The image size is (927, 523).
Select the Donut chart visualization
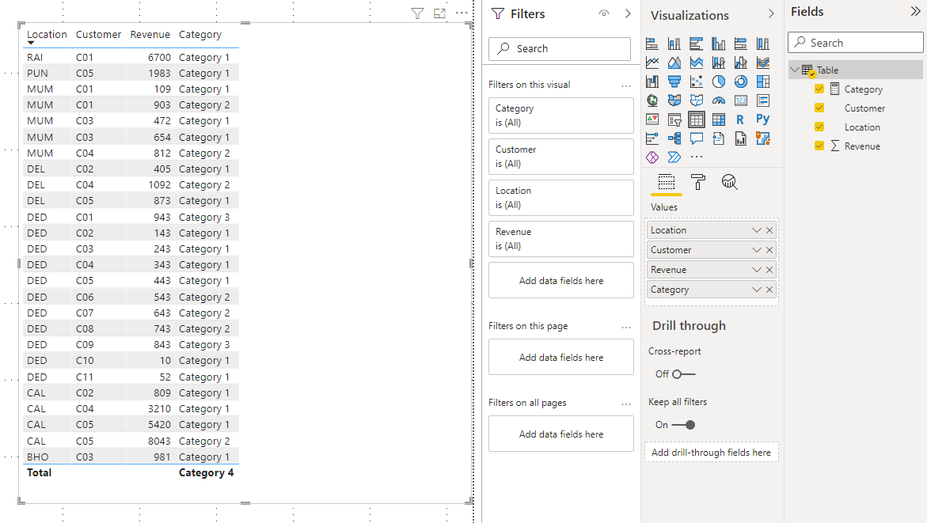741,81
